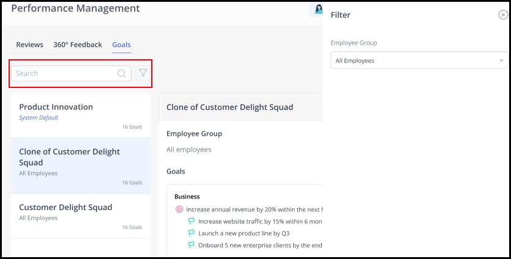Click the search magnifier icon
The width and height of the screenshot is (511, 259).
click(x=122, y=73)
